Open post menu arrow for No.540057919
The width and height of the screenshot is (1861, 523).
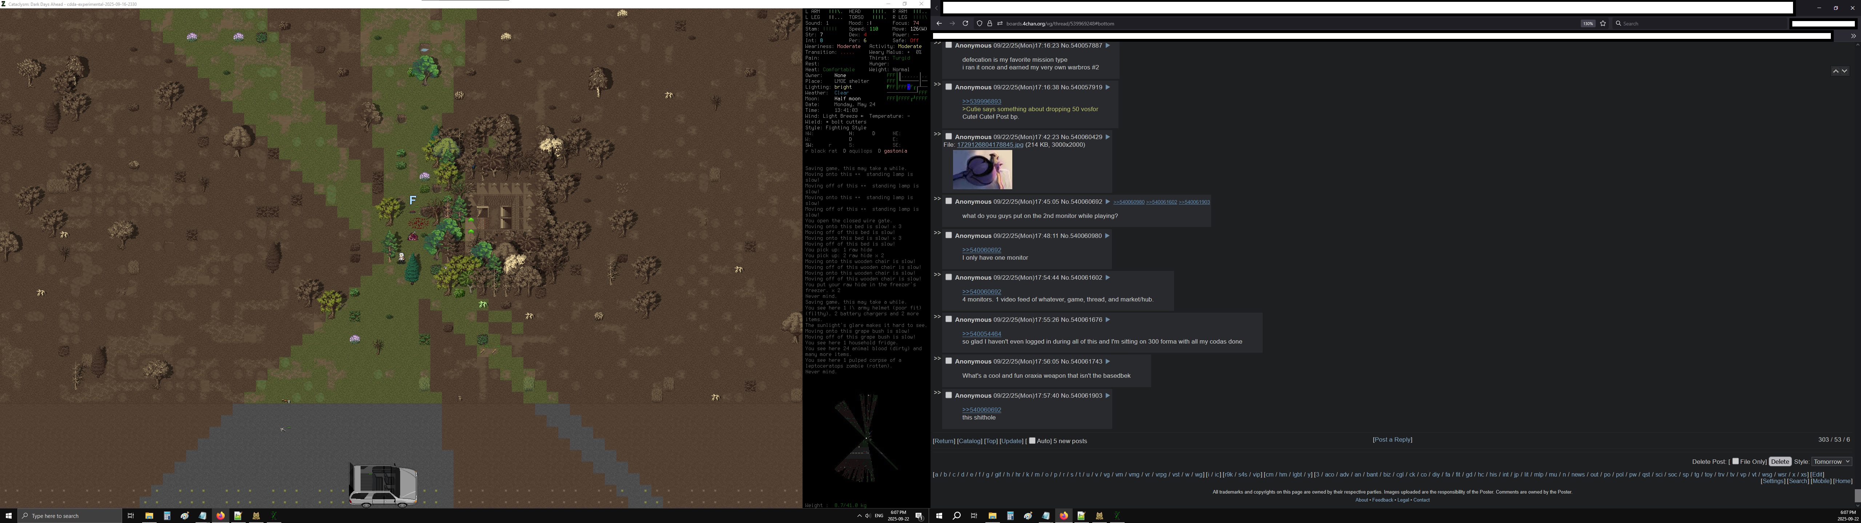(x=1108, y=88)
